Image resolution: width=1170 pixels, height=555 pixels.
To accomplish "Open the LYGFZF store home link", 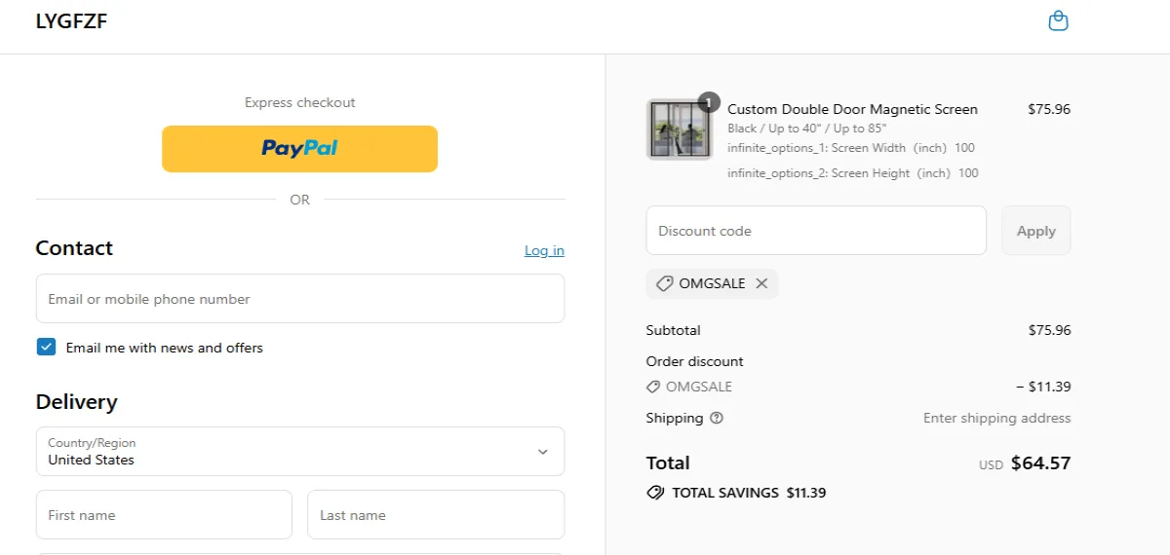I will (x=71, y=21).
